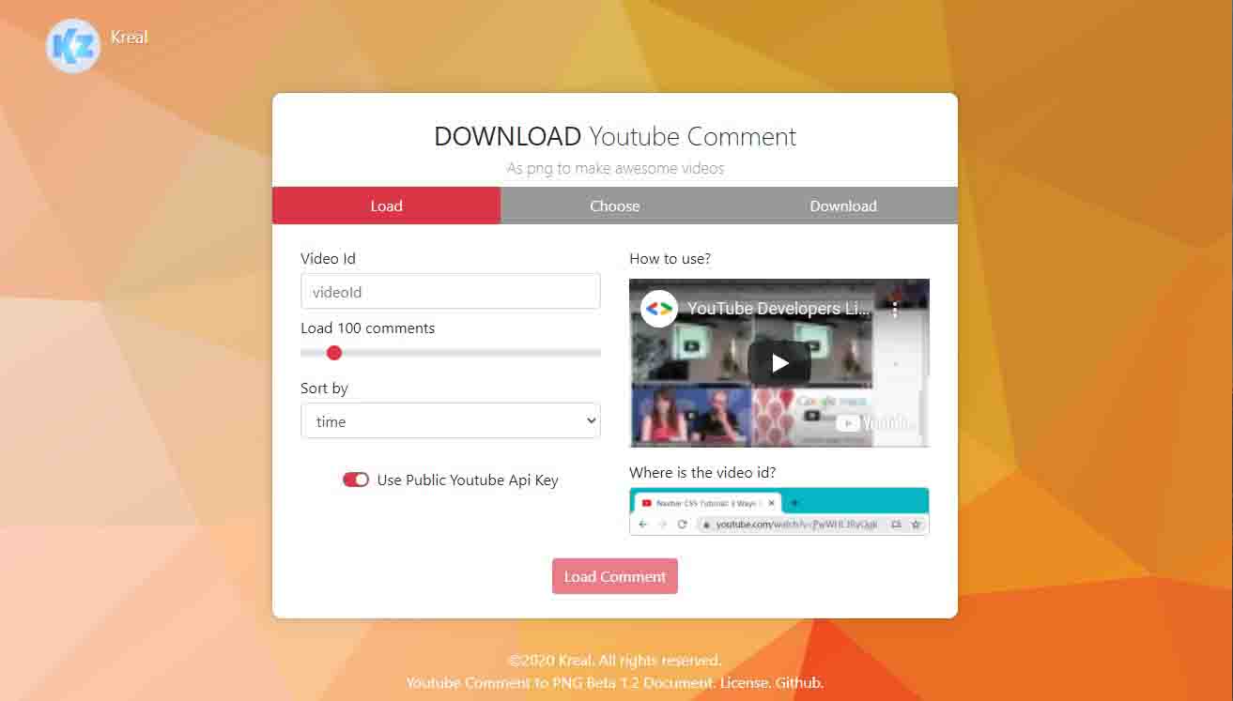Image resolution: width=1233 pixels, height=701 pixels.
Task: Open the Sort by dropdown showing time
Action: [x=450, y=421]
